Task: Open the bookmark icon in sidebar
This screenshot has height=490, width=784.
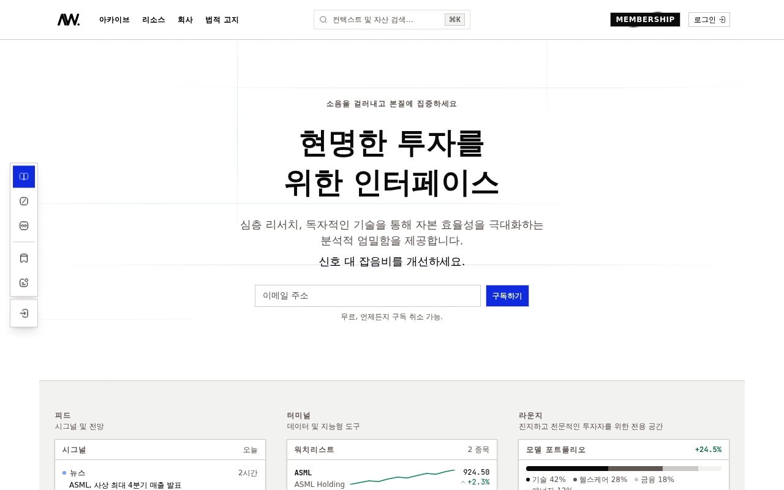Action: point(24,258)
